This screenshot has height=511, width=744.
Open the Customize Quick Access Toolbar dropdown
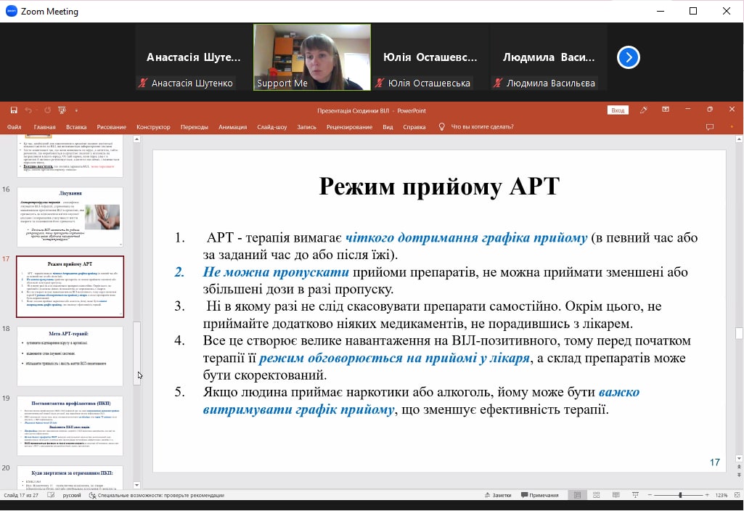pos(77,110)
